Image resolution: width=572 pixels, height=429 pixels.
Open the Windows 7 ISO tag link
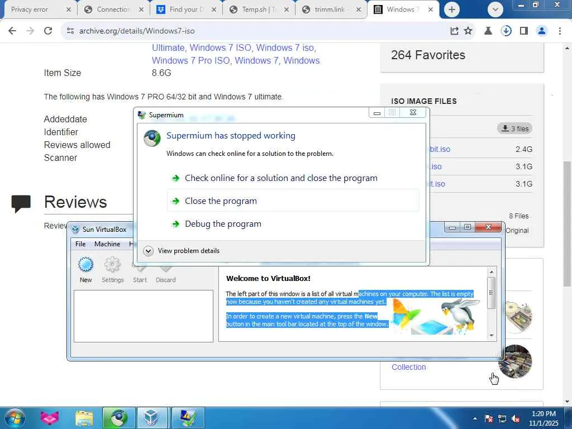tap(220, 48)
